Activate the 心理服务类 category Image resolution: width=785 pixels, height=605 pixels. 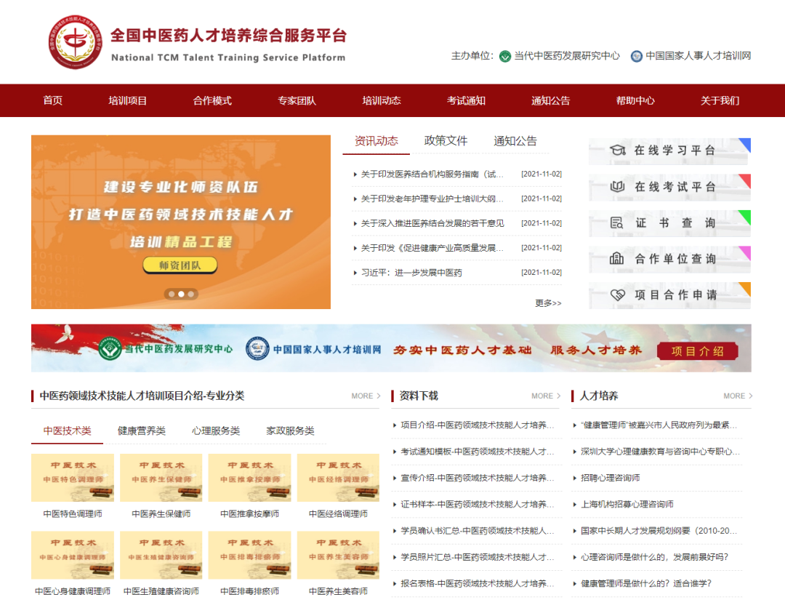(217, 430)
